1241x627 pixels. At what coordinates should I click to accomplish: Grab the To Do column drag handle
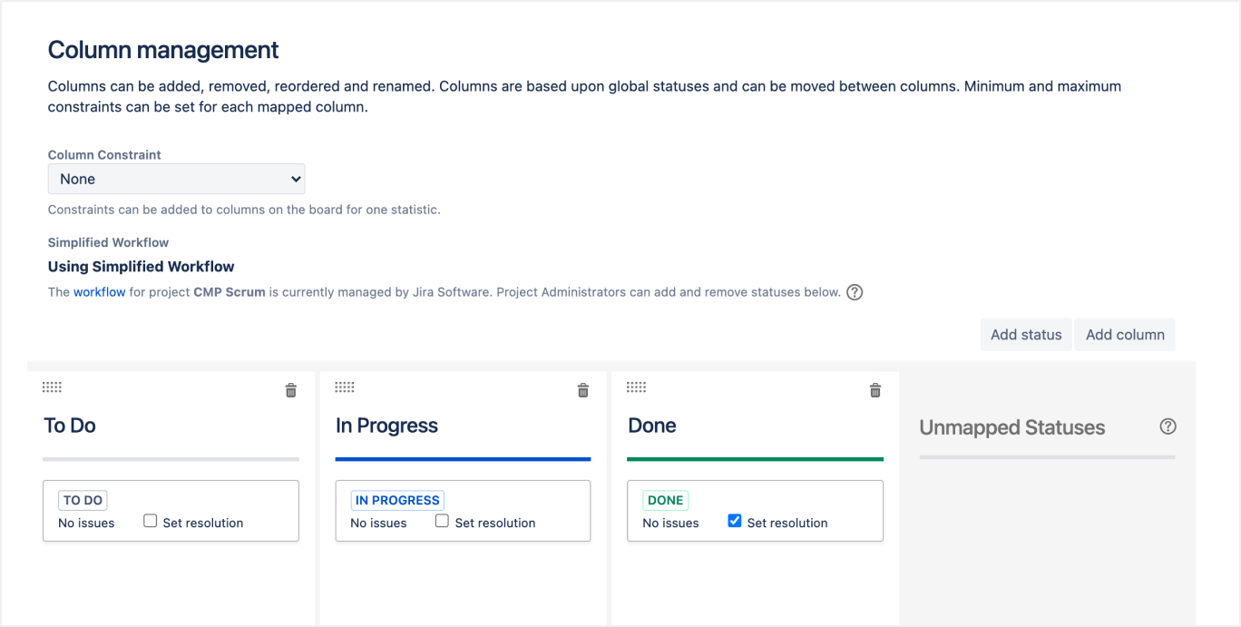coord(53,387)
